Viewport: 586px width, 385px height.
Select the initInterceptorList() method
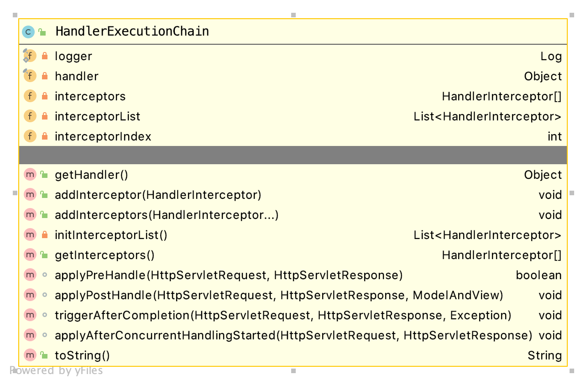pyautogui.click(x=111, y=235)
